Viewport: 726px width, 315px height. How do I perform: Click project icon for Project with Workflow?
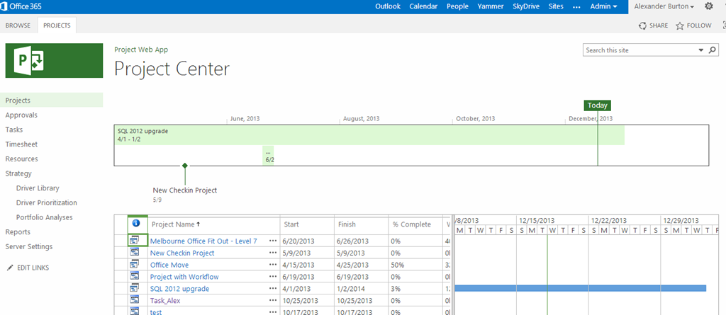(135, 276)
